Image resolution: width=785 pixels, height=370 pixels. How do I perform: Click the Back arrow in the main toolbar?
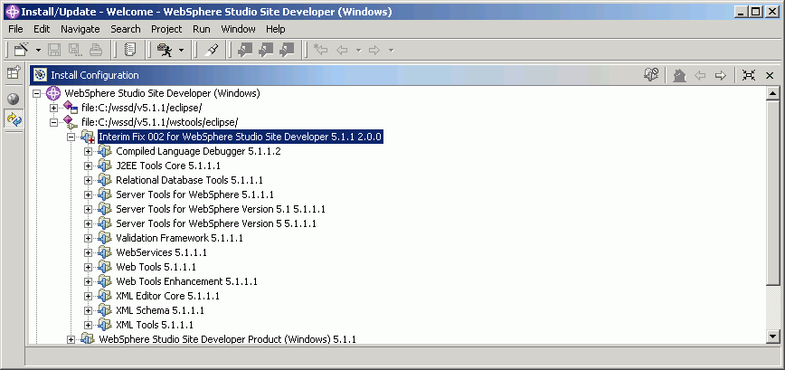342,50
